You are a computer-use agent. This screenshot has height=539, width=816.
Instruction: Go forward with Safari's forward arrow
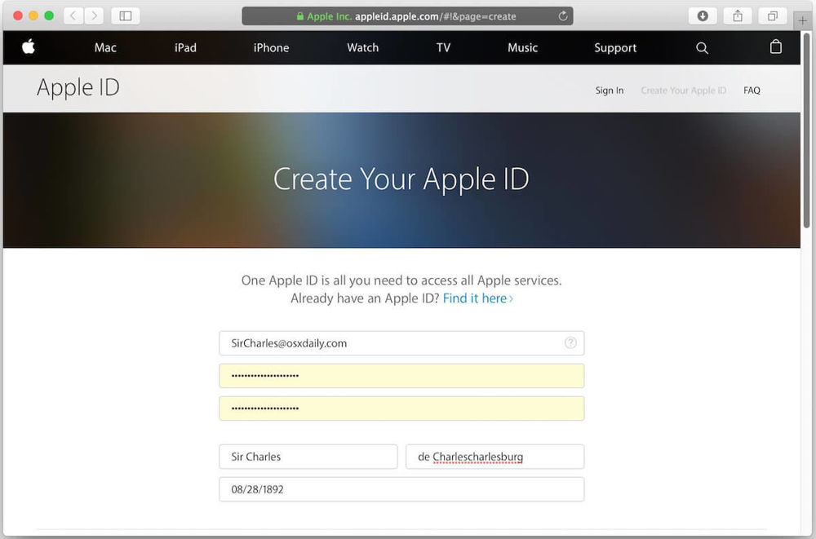point(94,15)
